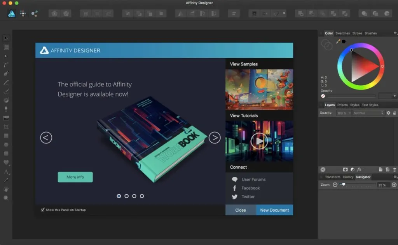Click the New Document button
The image size is (398, 245).
tap(275, 210)
